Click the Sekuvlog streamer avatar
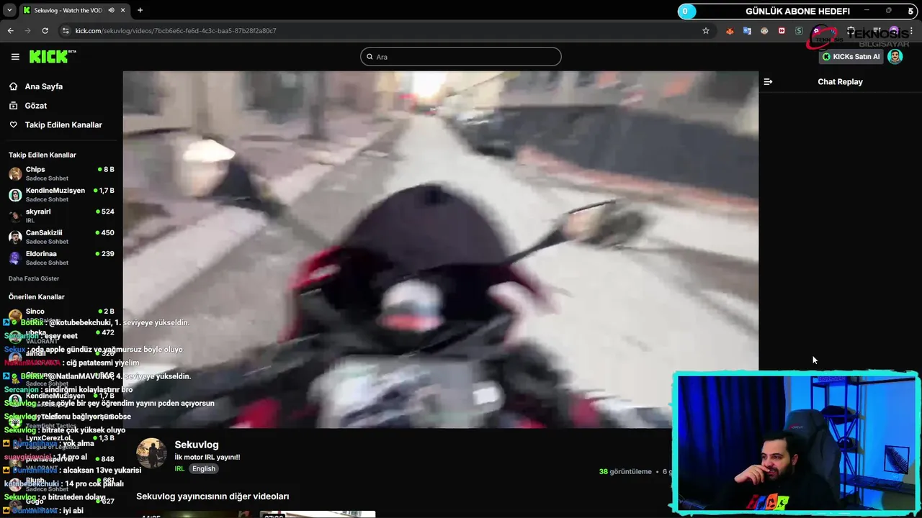This screenshot has height=518, width=922. [151, 453]
